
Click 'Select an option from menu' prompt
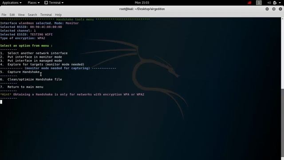click(x=26, y=45)
